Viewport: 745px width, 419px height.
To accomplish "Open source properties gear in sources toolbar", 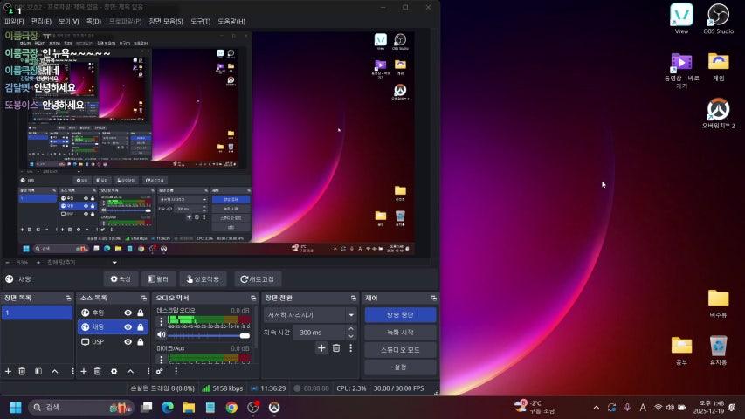I will coord(114,371).
